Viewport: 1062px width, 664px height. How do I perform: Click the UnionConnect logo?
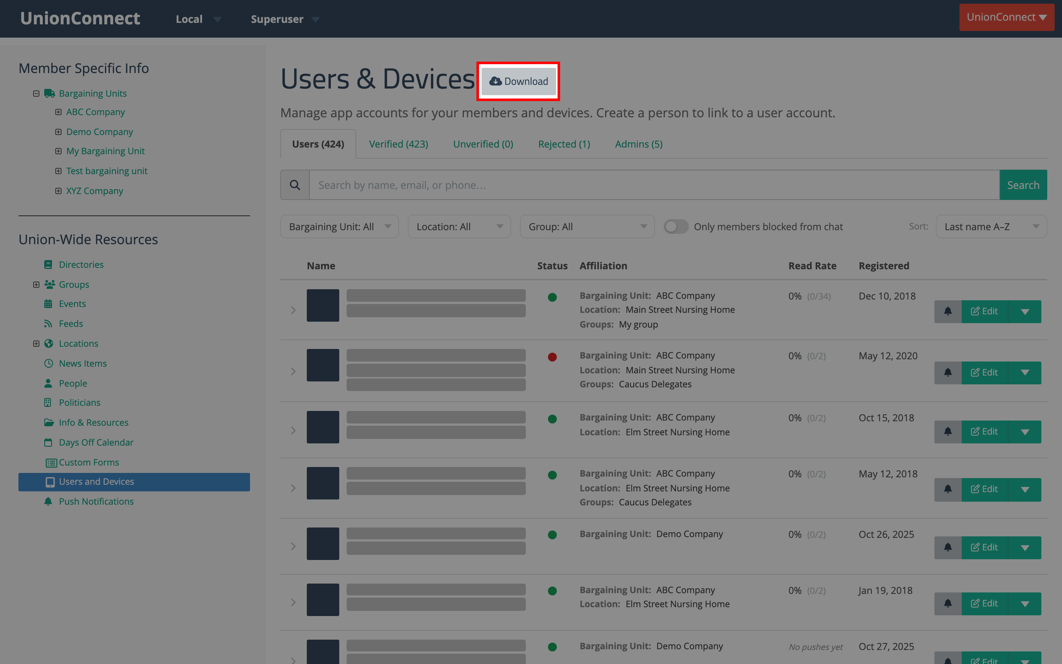[x=80, y=18]
